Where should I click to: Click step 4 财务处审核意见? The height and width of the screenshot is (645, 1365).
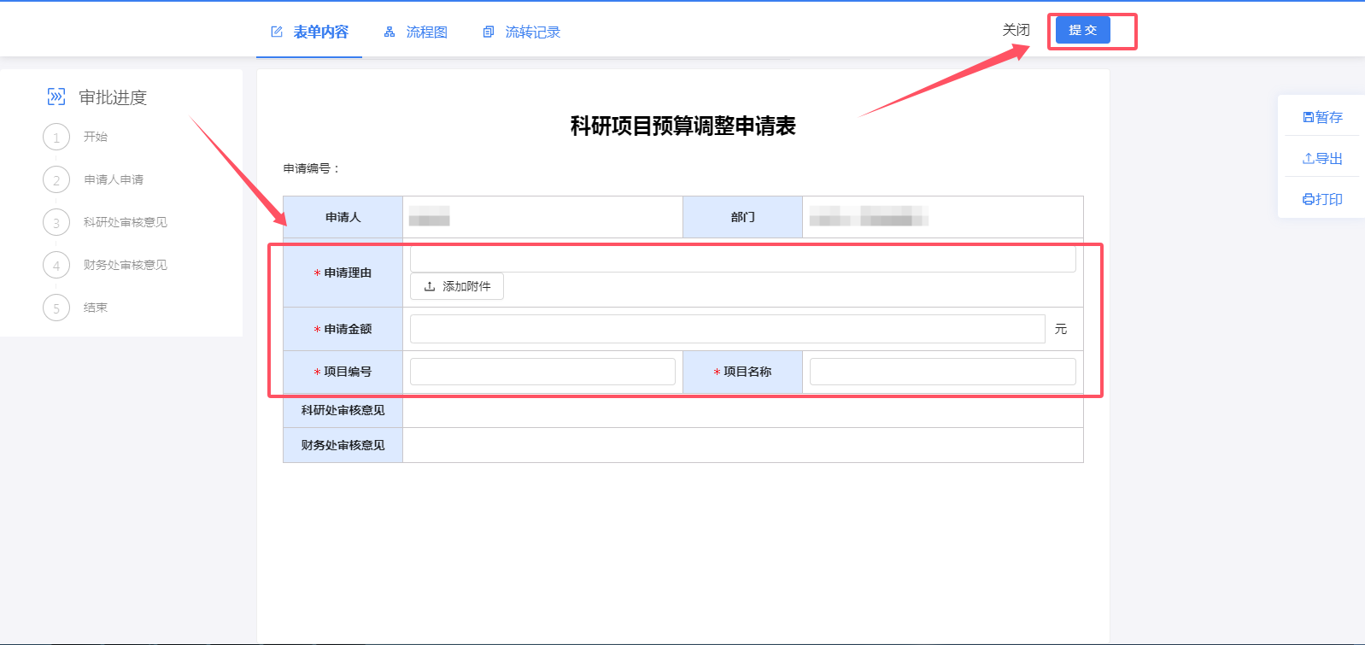point(125,265)
